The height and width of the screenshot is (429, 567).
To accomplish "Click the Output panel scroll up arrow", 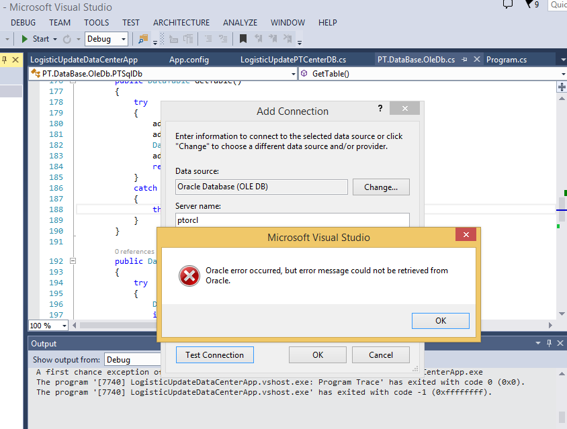I will [x=562, y=374].
